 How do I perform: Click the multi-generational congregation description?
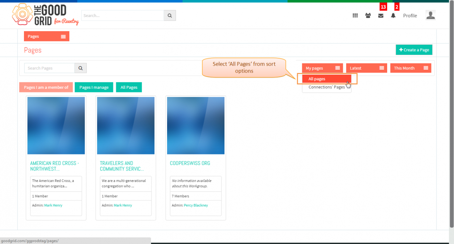click(124, 183)
